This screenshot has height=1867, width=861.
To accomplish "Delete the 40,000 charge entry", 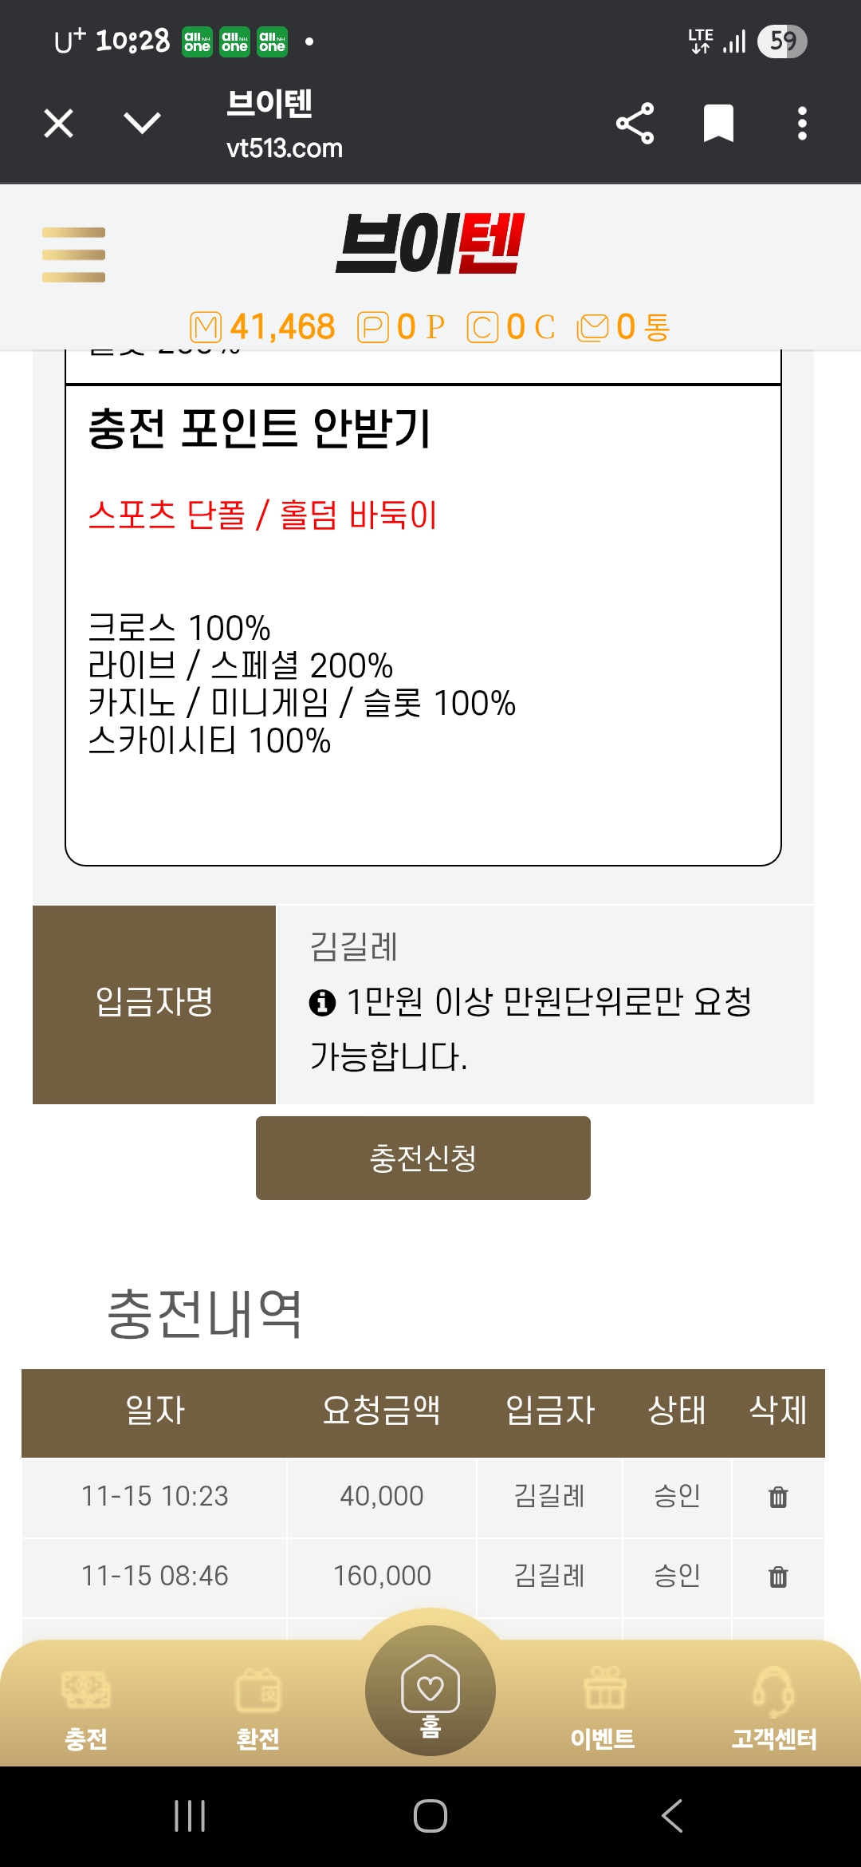I will [778, 1497].
